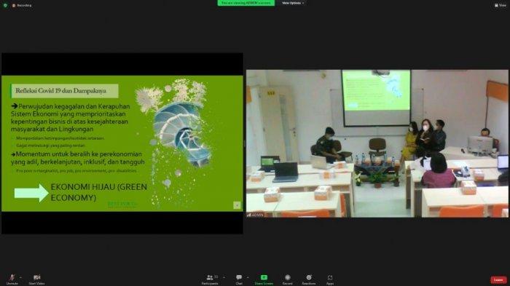Expand arrow next to Participants
The height and width of the screenshot is (286, 510).
point(224,277)
